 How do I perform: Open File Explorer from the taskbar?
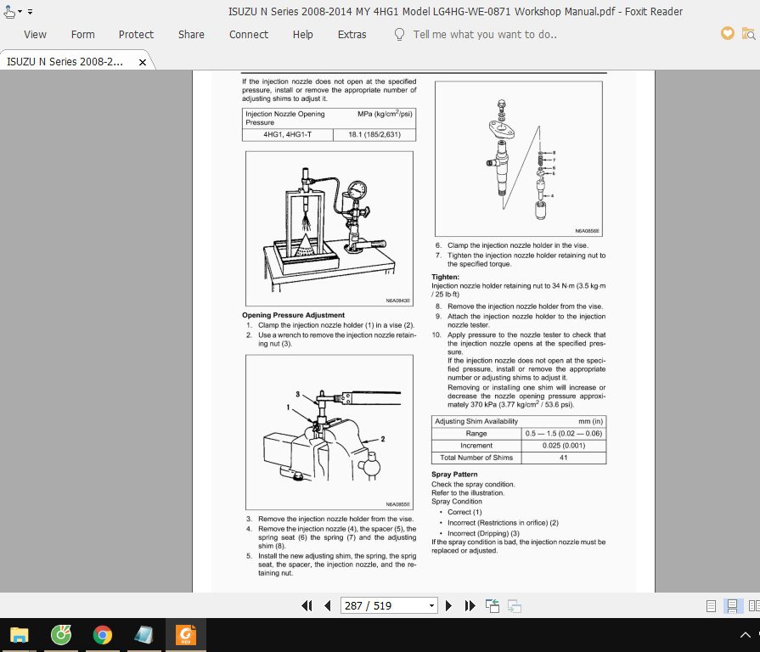(x=20, y=634)
